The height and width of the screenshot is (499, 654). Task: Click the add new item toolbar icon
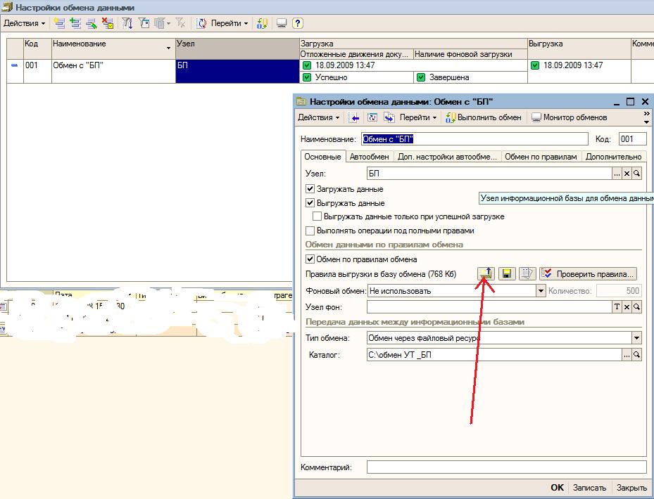pyautogui.click(x=60, y=23)
